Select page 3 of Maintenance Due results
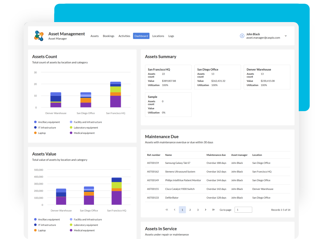 (198, 209)
